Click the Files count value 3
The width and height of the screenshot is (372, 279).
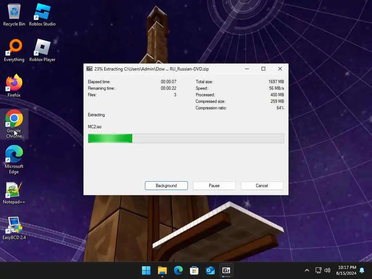pos(175,95)
